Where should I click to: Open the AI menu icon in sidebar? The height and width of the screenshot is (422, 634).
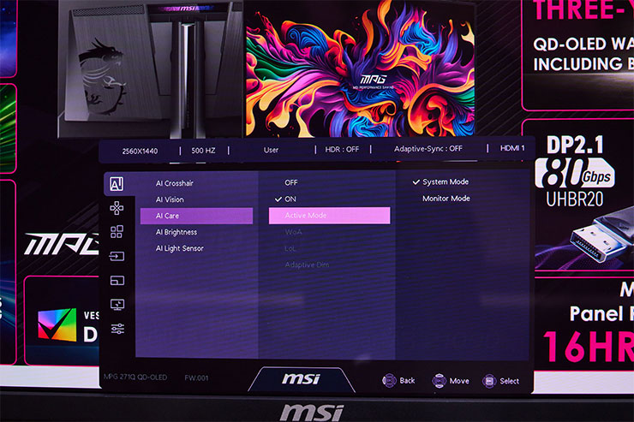[117, 184]
